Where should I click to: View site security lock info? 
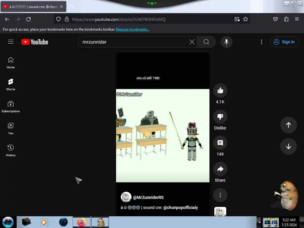tap(67, 19)
